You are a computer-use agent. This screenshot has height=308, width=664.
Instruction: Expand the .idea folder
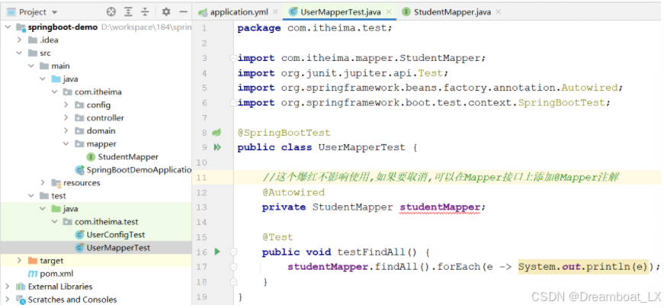click(x=19, y=40)
